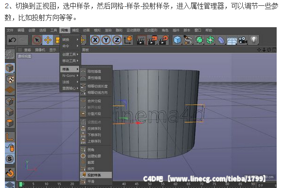
Task: Click the green flower array icon
Action: click(x=210, y=40)
